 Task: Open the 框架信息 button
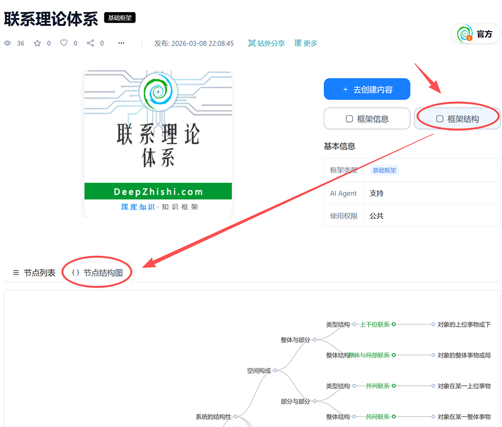click(x=367, y=119)
